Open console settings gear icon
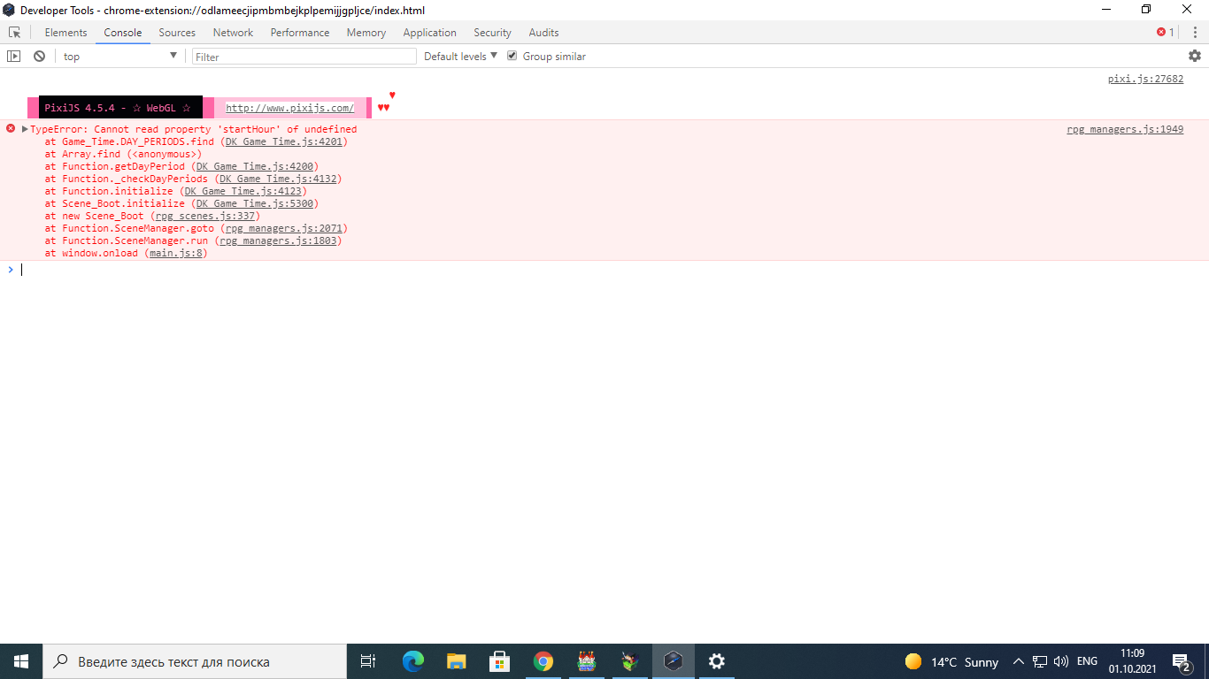 [1195, 56]
